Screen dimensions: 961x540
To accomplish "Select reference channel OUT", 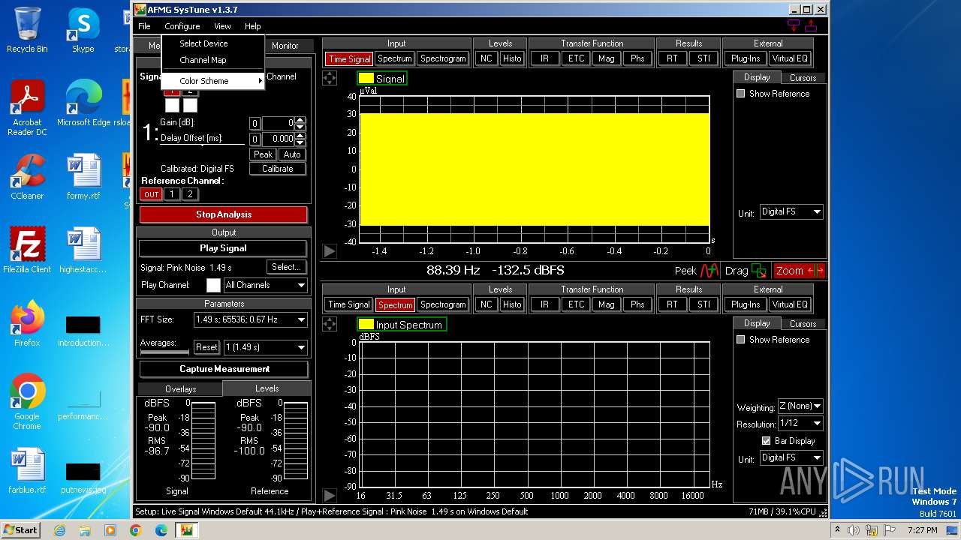I will (x=151, y=194).
